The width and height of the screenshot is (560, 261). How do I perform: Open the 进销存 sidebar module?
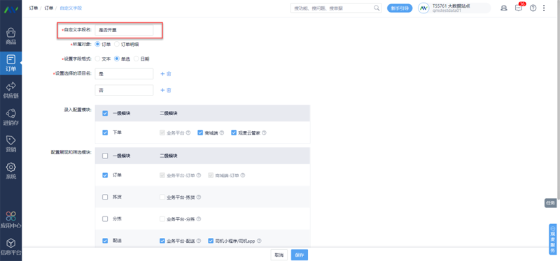coord(10,117)
